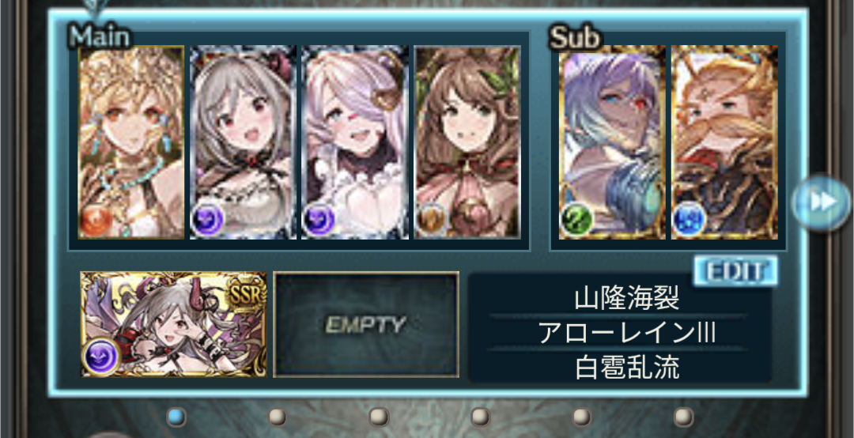Switch to the second party page dot

278,417
